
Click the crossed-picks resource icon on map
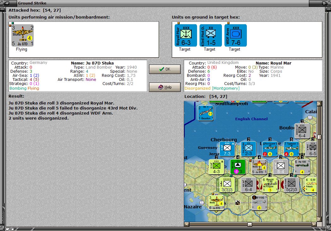tap(238, 203)
